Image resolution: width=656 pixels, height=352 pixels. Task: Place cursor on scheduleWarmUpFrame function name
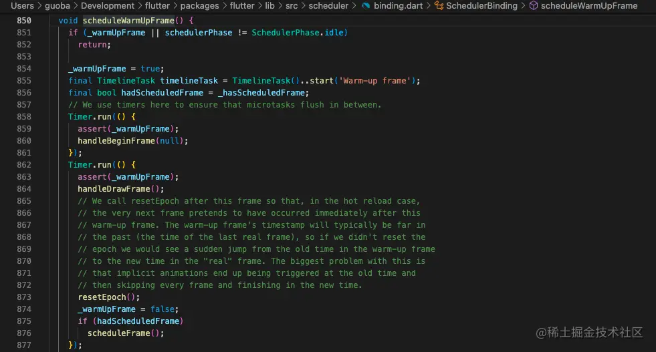pyautogui.click(x=128, y=21)
